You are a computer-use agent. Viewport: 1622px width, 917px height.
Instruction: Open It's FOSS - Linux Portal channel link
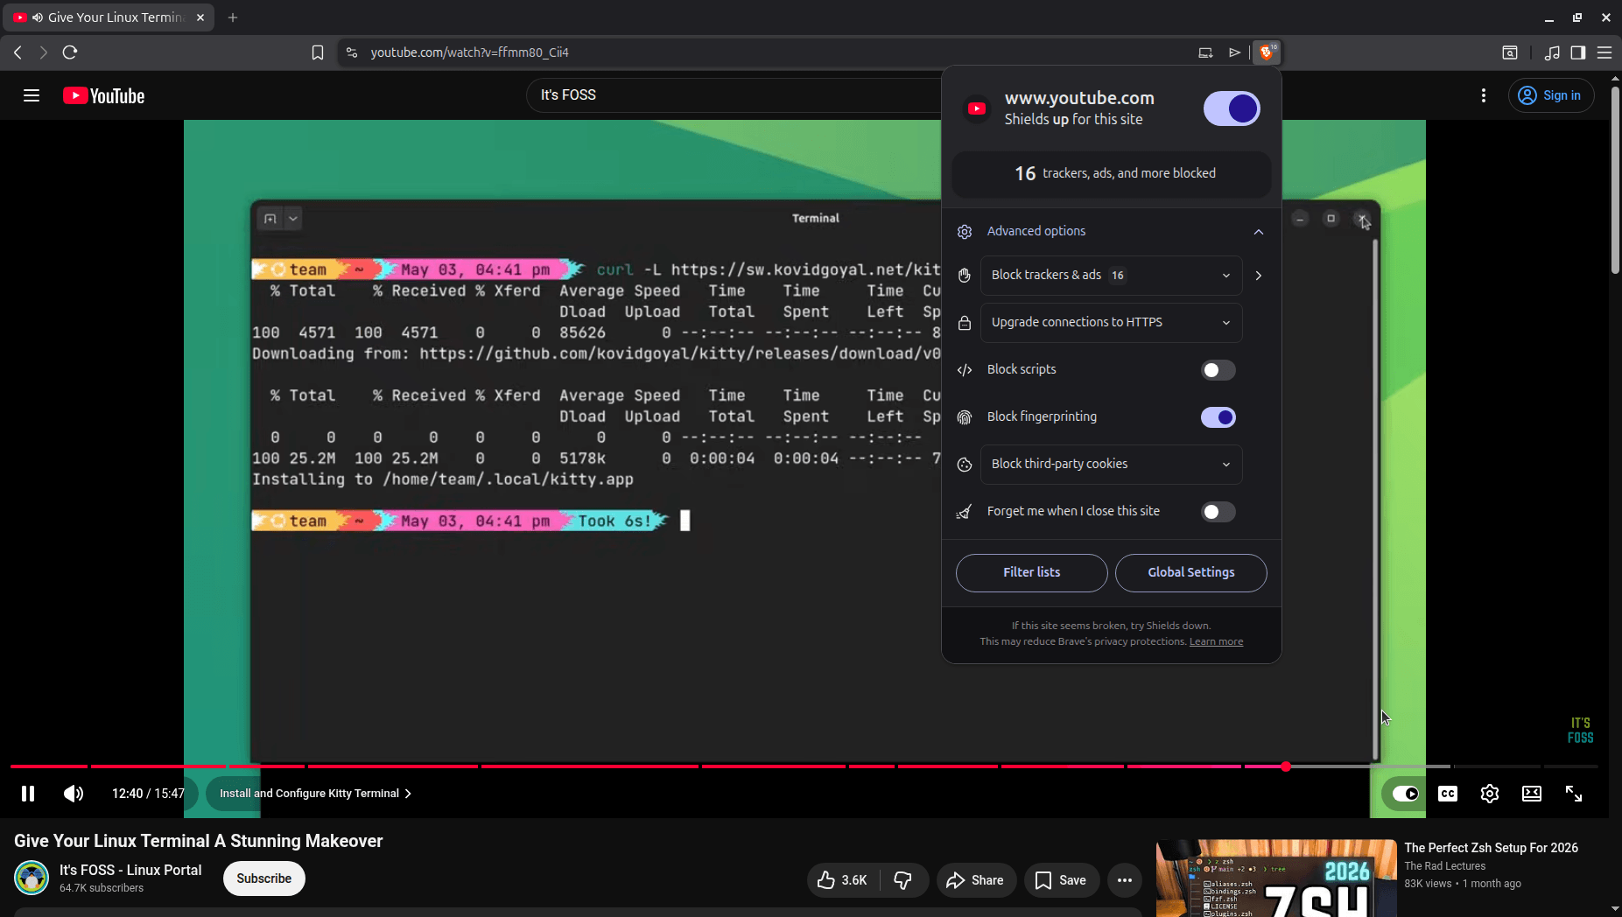click(130, 870)
